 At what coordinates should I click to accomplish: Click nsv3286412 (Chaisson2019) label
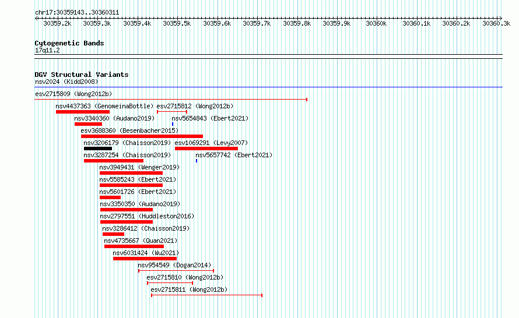tap(146, 228)
